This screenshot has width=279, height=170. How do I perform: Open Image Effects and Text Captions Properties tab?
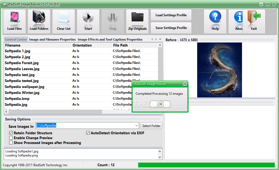tap(110, 40)
